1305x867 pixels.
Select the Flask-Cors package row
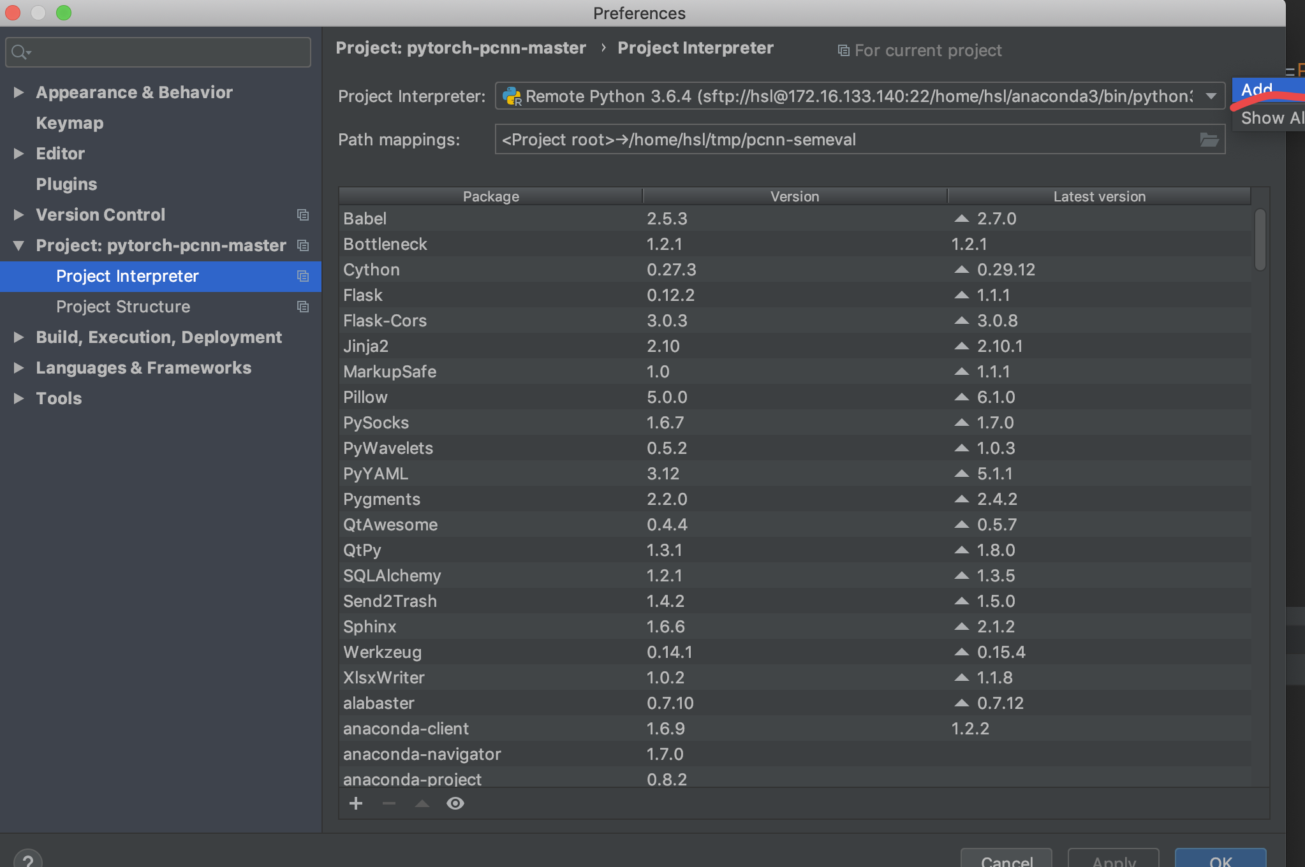[x=795, y=321]
